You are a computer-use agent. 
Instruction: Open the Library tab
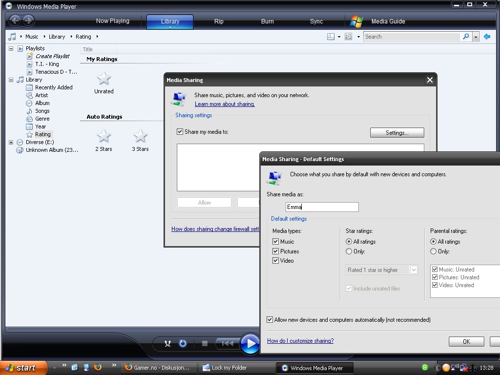pyautogui.click(x=170, y=21)
